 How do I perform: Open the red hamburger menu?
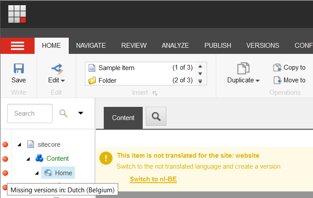point(18,46)
